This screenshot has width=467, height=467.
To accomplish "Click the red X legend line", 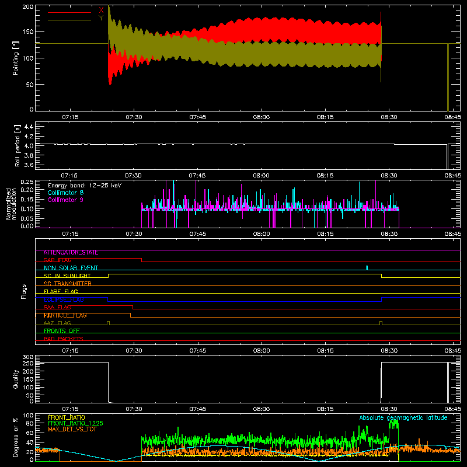I will pos(69,12).
